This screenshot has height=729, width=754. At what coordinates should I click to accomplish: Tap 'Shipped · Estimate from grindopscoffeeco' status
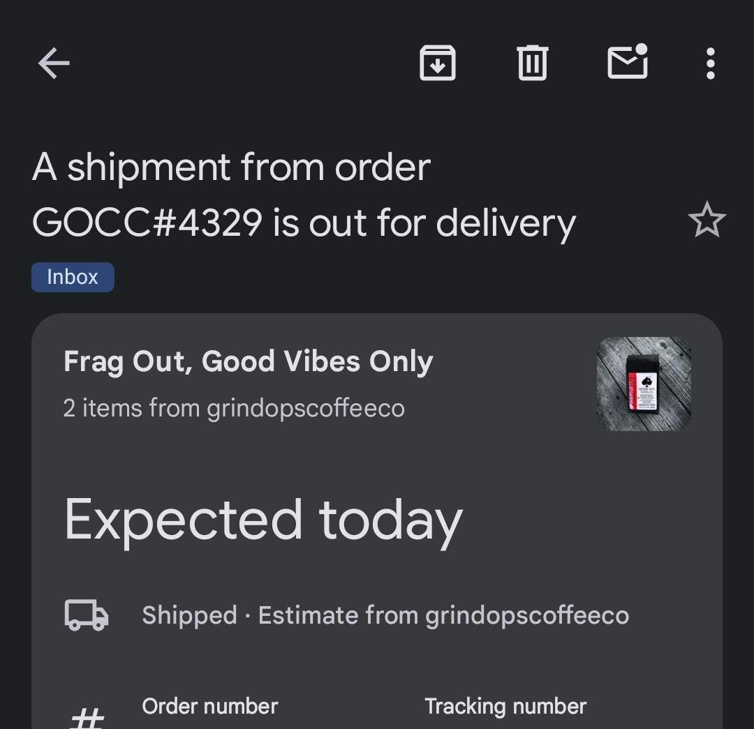pyautogui.click(x=385, y=615)
